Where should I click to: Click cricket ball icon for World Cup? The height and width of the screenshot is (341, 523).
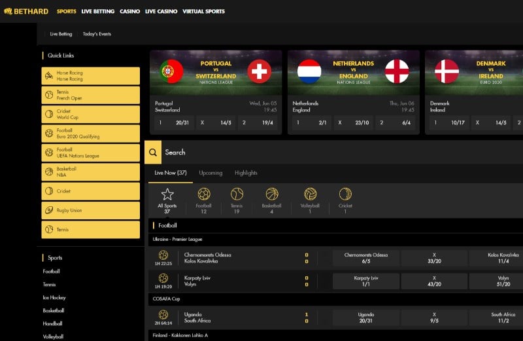(x=49, y=115)
